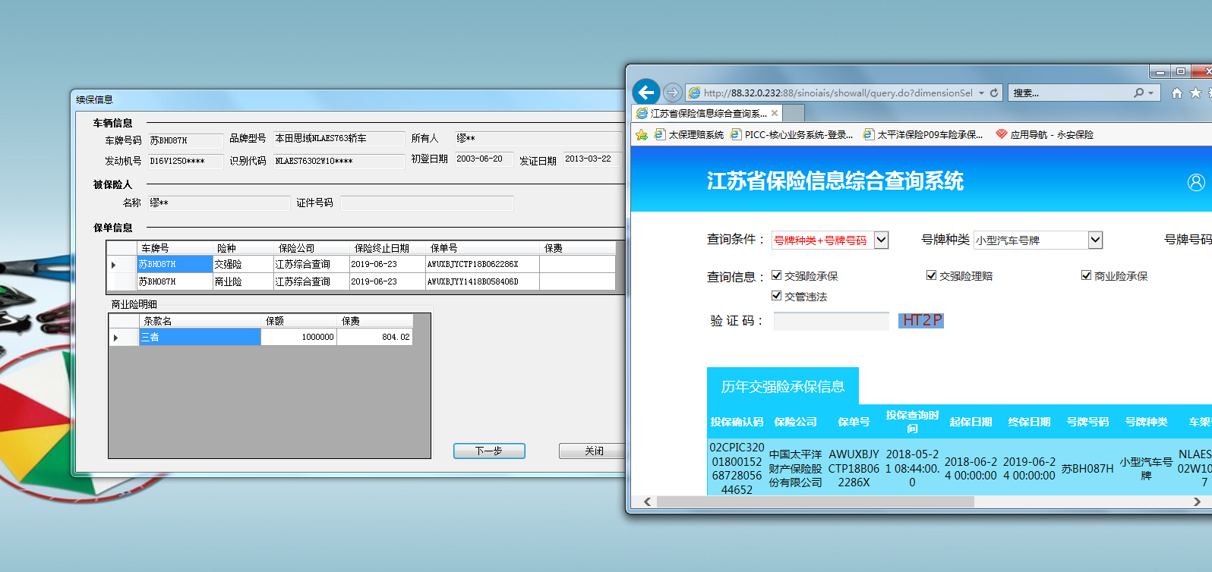Click the right arrow of the horizontal scrollbar
1212x572 pixels.
(1197, 501)
